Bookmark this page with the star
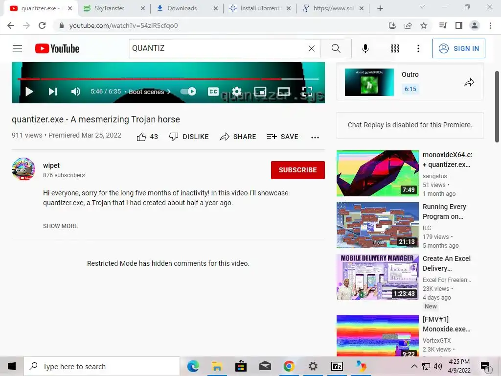Image resolution: width=501 pixels, height=376 pixels. [424, 25]
